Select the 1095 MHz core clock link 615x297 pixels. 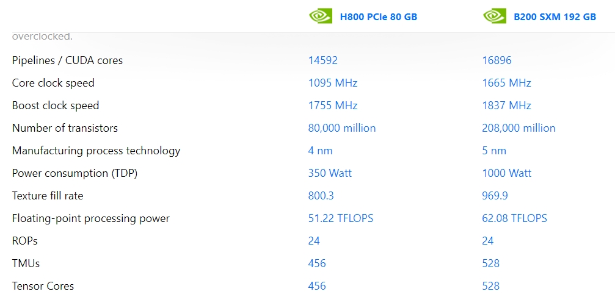333,83
